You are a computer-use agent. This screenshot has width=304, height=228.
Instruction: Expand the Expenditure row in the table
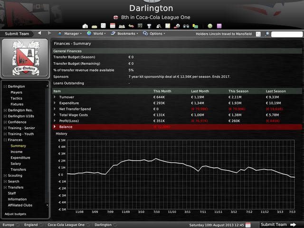55,103
